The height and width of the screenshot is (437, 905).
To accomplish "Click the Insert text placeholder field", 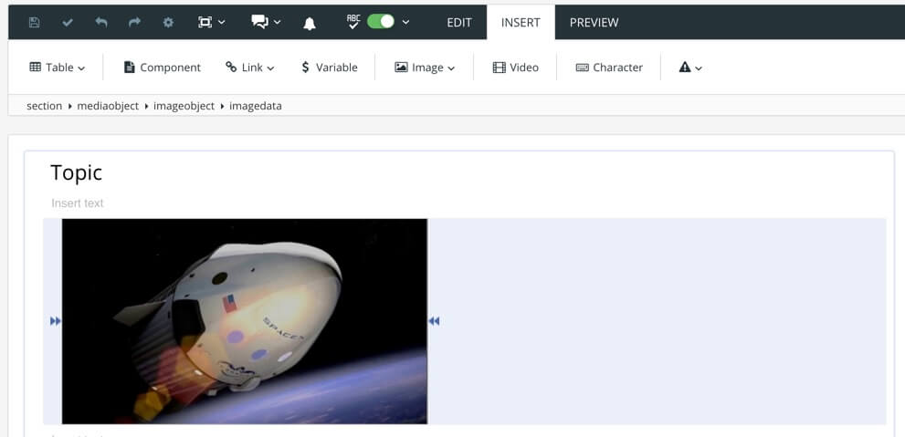I will pyautogui.click(x=78, y=203).
